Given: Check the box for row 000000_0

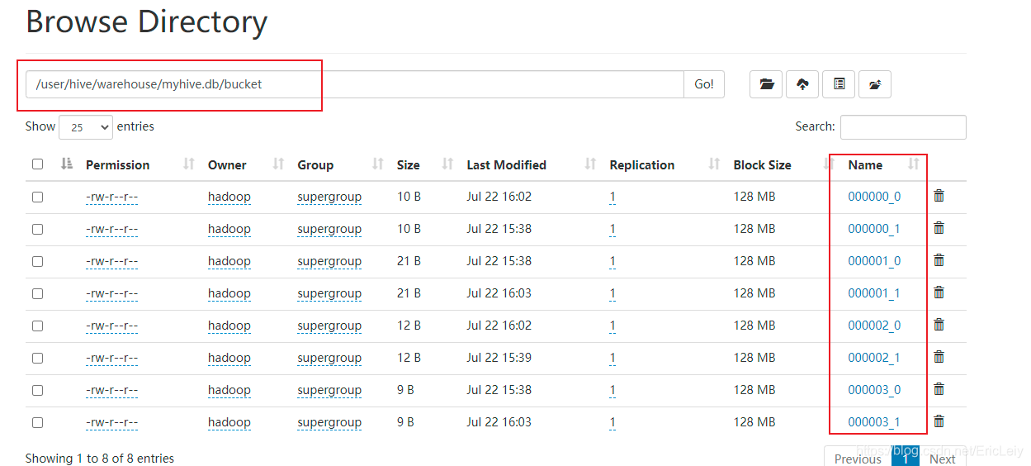Looking at the screenshot, I should click(x=37, y=197).
